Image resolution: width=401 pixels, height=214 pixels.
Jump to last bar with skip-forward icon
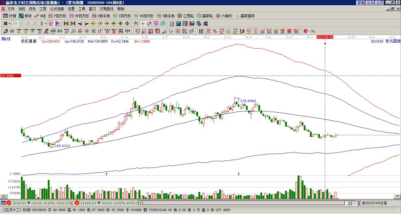73,24
